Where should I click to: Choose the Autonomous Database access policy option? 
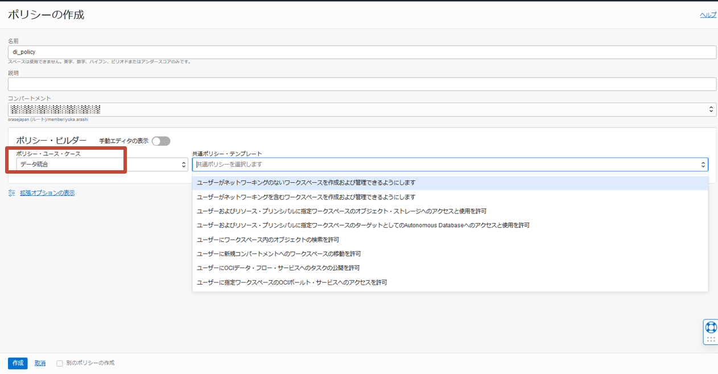coord(363,225)
